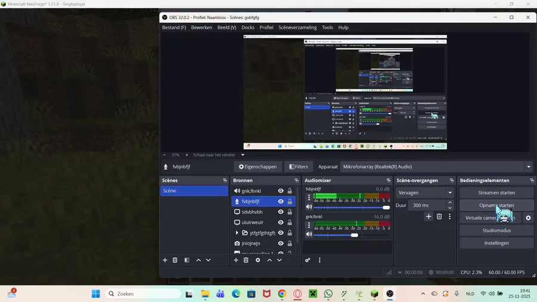Open advanced audio properties gears icon
537x302 pixels.
click(x=307, y=260)
